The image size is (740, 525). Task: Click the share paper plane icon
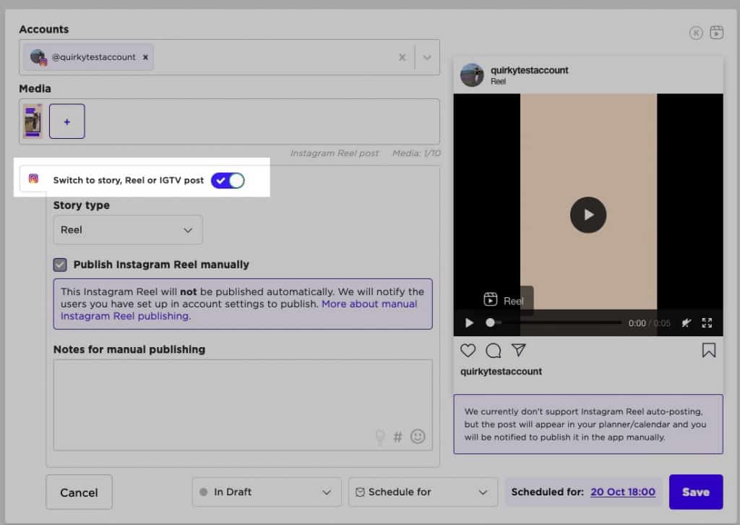coord(518,350)
